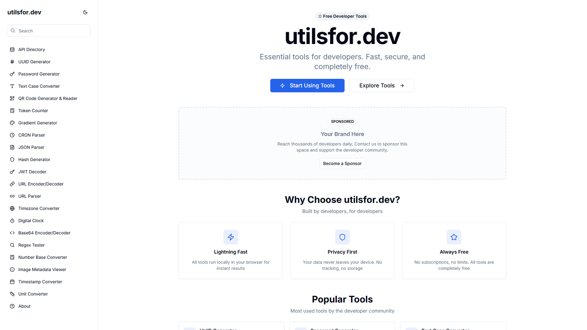
Task: Click the Explore Tools button
Action: point(382,85)
